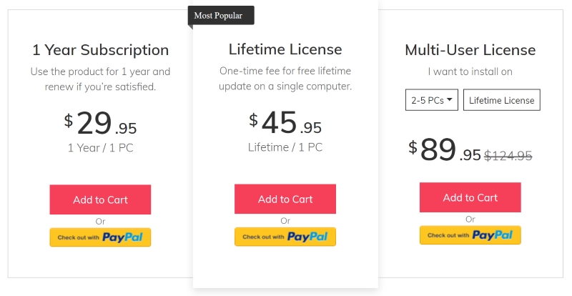The width and height of the screenshot is (572, 296).
Task: Check out Multi-User License with PayPal
Action: (x=470, y=235)
